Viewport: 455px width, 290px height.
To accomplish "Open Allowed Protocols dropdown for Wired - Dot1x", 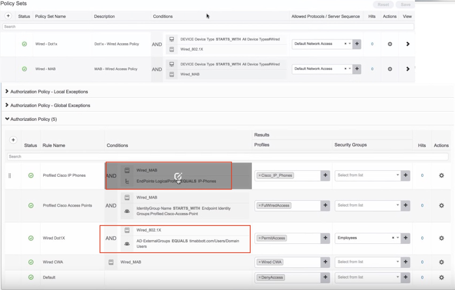I will pyautogui.click(x=350, y=44).
